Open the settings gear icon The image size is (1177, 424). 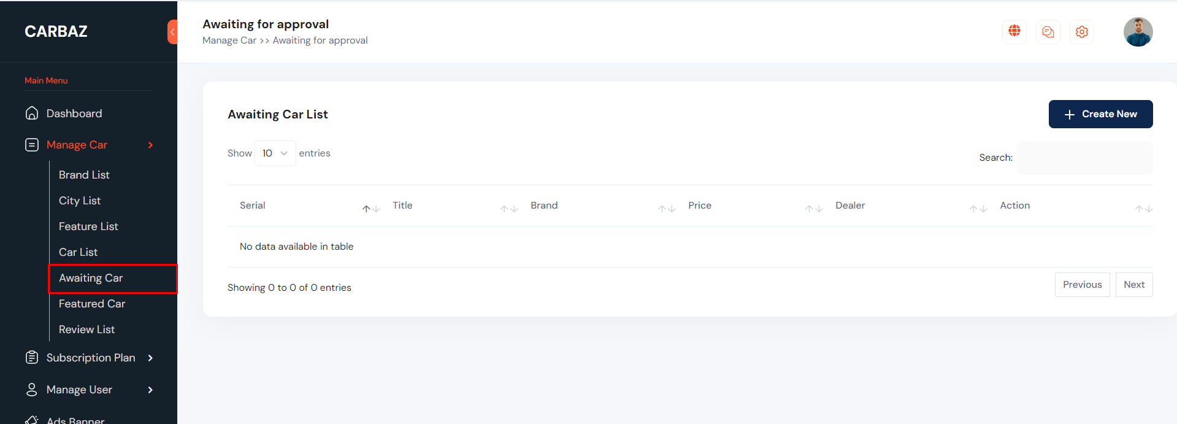(1082, 31)
